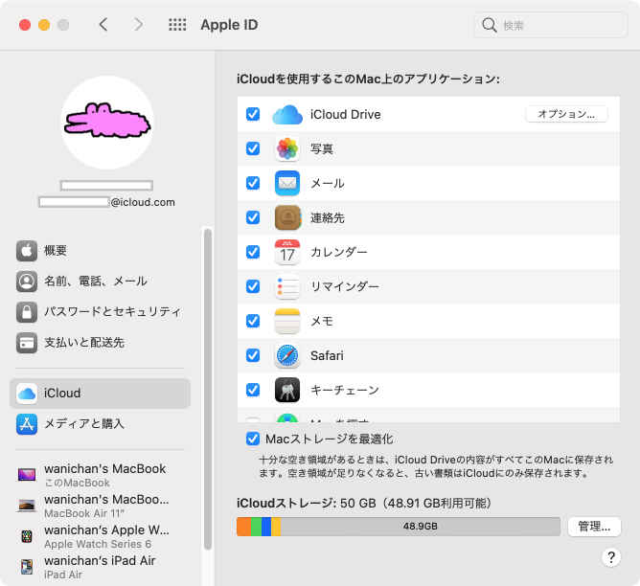Click the Apple ID window title

[x=229, y=25]
